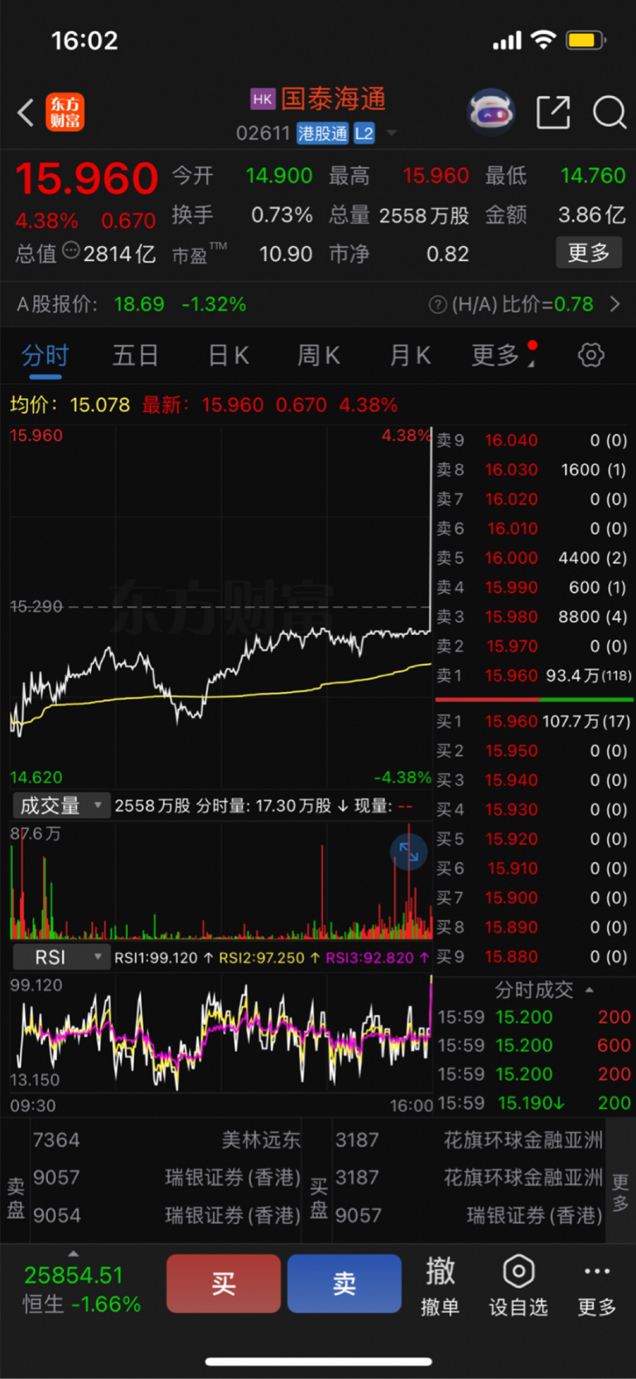
Task: Tap the 国泰海通 stock name title
Action: (x=333, y=99)
